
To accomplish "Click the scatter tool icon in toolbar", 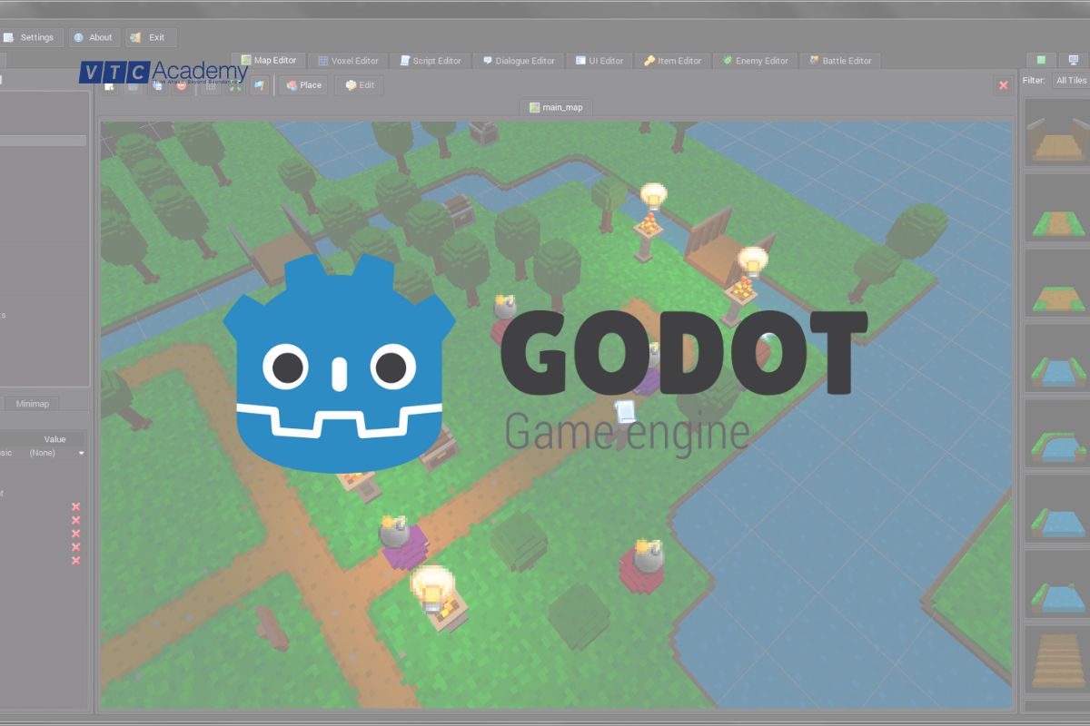I will (236, 84).
